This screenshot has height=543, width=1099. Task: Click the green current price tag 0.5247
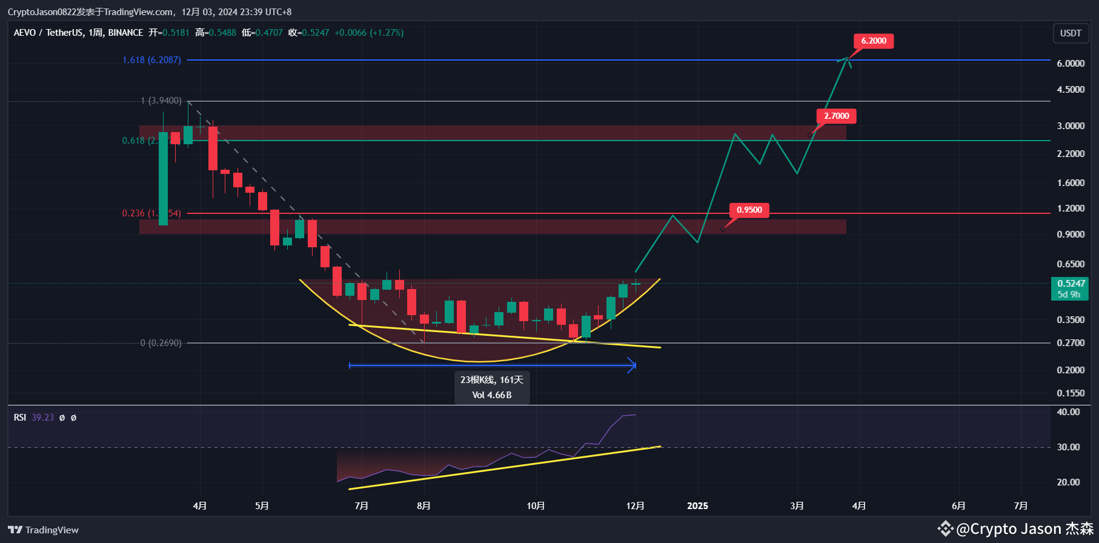[x=1071, y=284]
